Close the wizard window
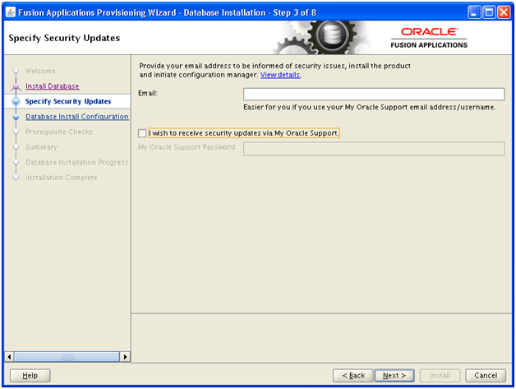516x389 pixels. (504, 13)
